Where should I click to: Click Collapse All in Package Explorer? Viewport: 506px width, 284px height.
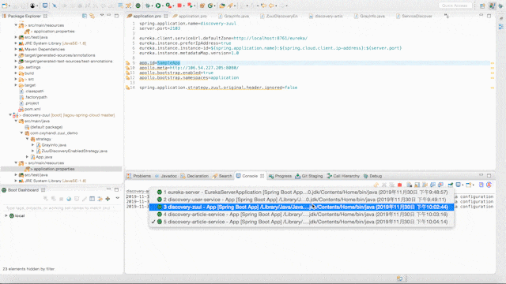click(85, 16)
